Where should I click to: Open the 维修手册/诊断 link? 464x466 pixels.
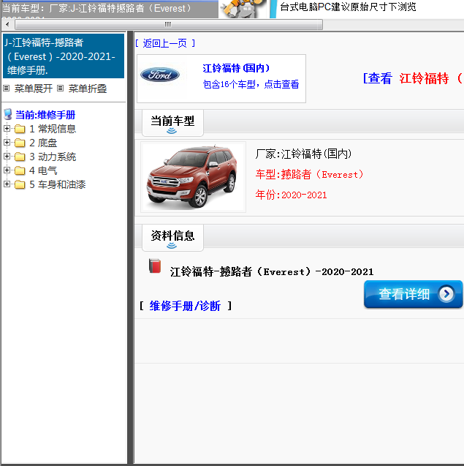pos(185,306)
